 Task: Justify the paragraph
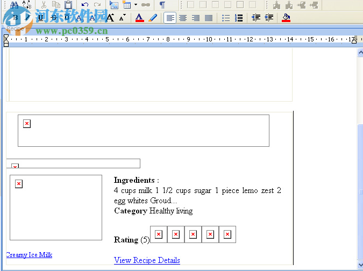click(x=209, y=18)
